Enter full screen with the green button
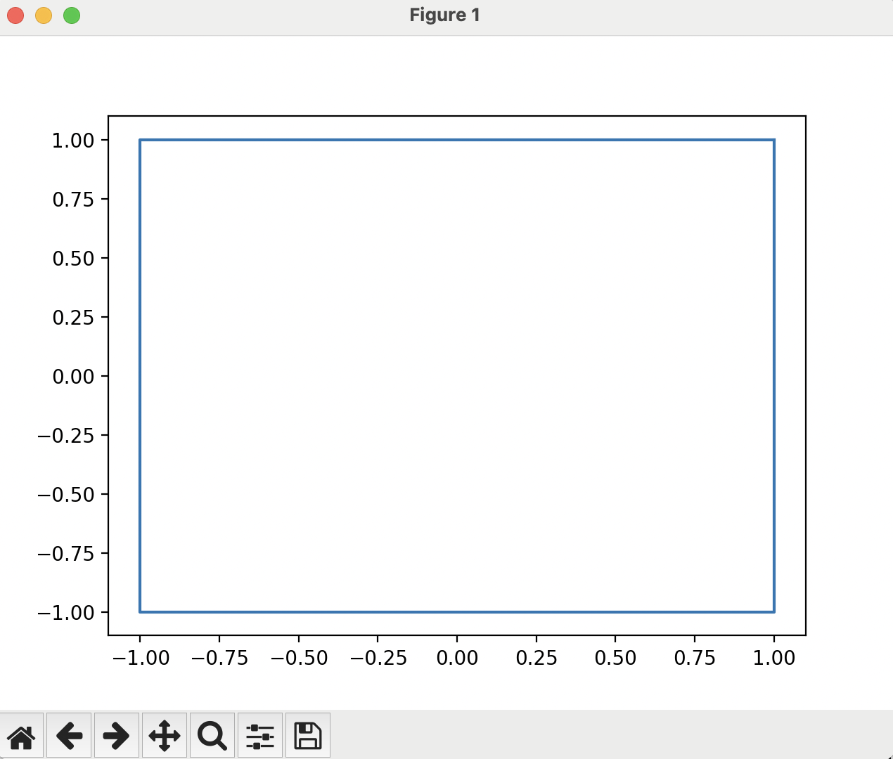The image size is (893, 759). click(x=70, y=15)
